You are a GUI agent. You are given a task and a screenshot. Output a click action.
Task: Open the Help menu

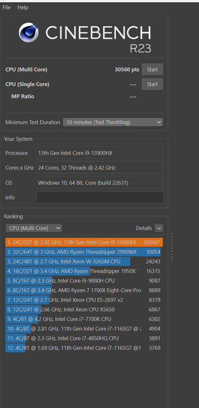(23, 7)
